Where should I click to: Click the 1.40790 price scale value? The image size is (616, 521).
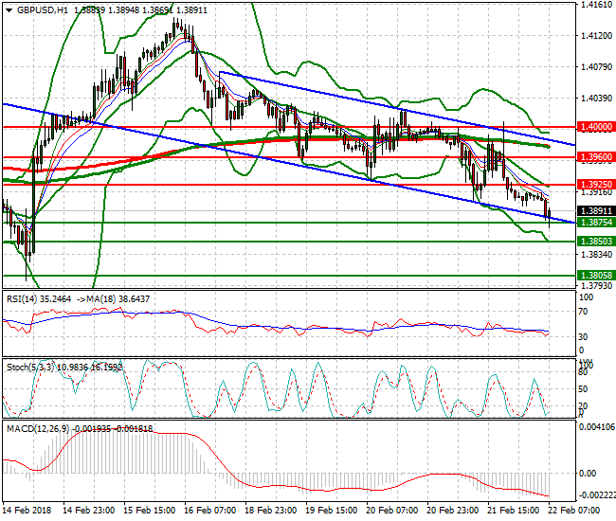tap(597, 67)
